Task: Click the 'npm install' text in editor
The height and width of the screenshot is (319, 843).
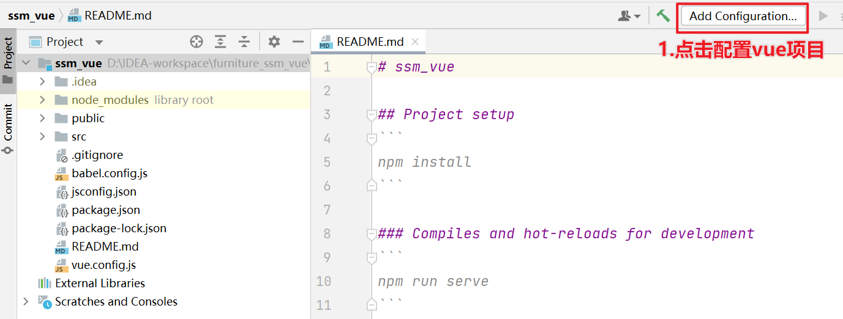Action: click(x=425, y=162)
